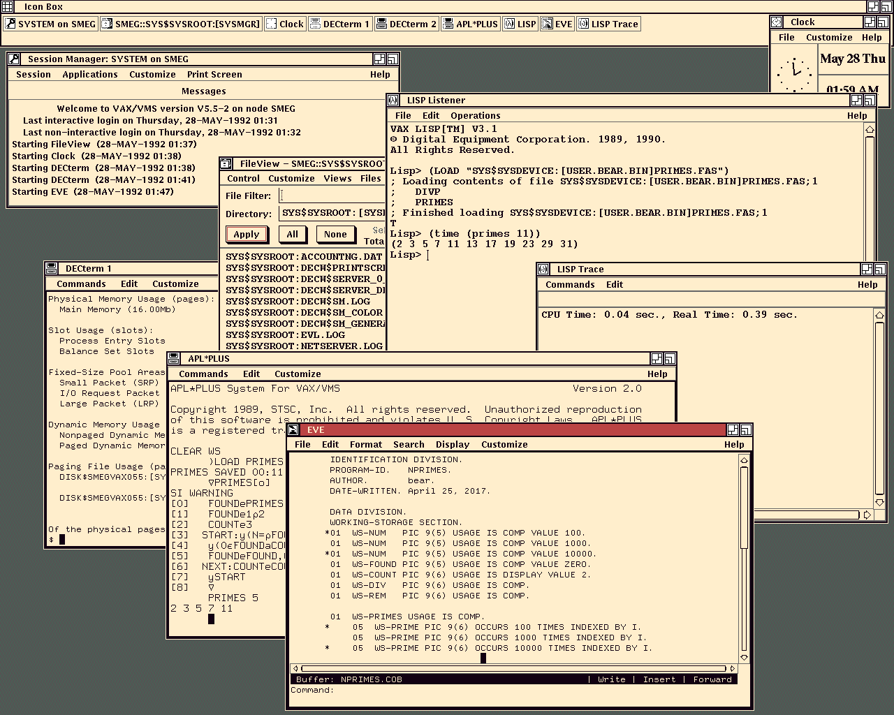The width and height of the screenshot is (894, 715).
Task: Open Commands menu in LISP Trace
Action: click(x=570, y=285)
